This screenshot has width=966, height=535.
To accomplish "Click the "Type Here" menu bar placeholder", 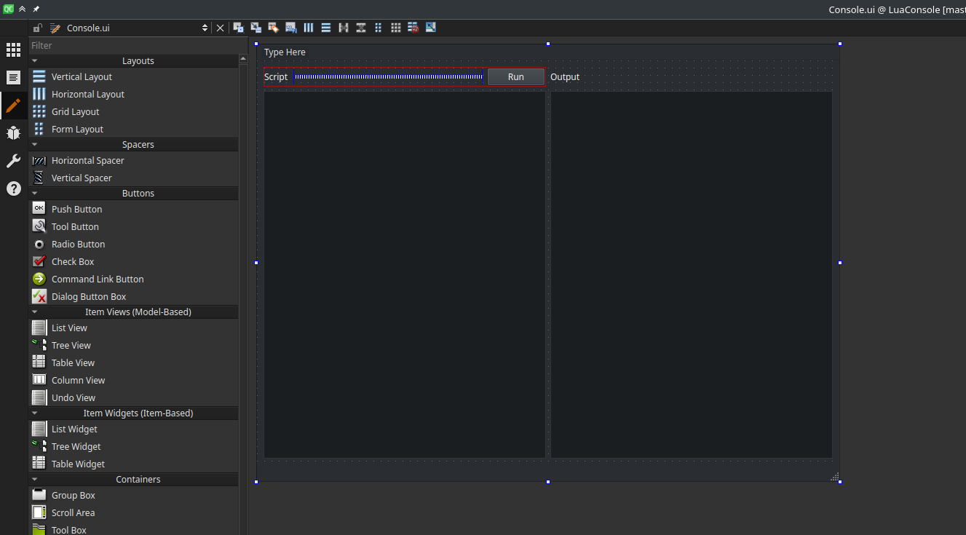I will 285,52.
